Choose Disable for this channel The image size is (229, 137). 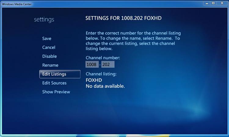[x=49, y=56]
